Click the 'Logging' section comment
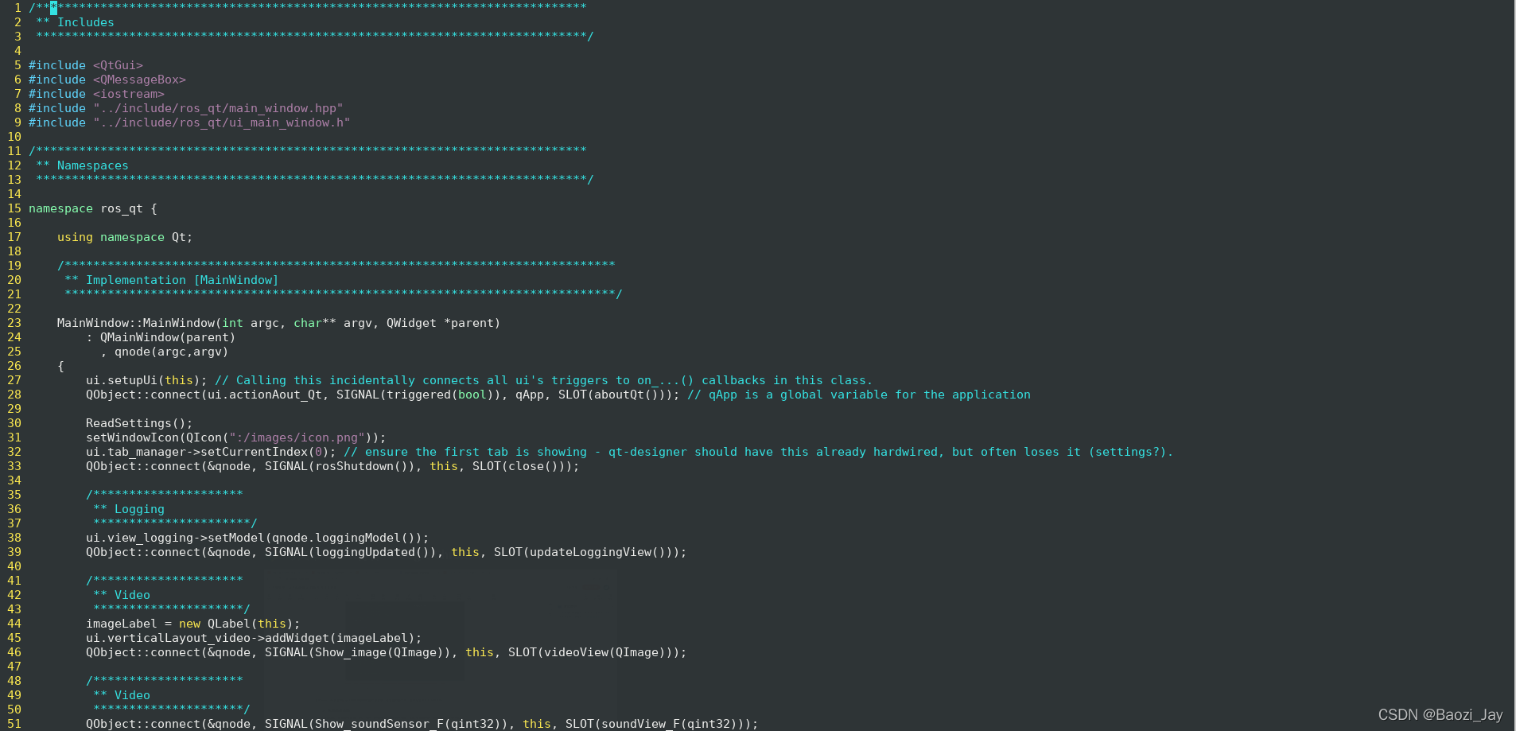Screen dimensions: 1516x731 [139, 509]
